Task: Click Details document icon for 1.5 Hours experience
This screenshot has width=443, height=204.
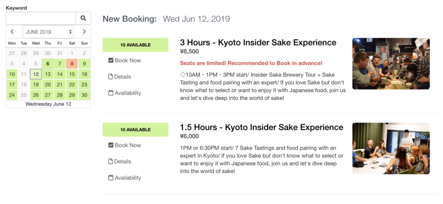Action: (x=111, y=161)
